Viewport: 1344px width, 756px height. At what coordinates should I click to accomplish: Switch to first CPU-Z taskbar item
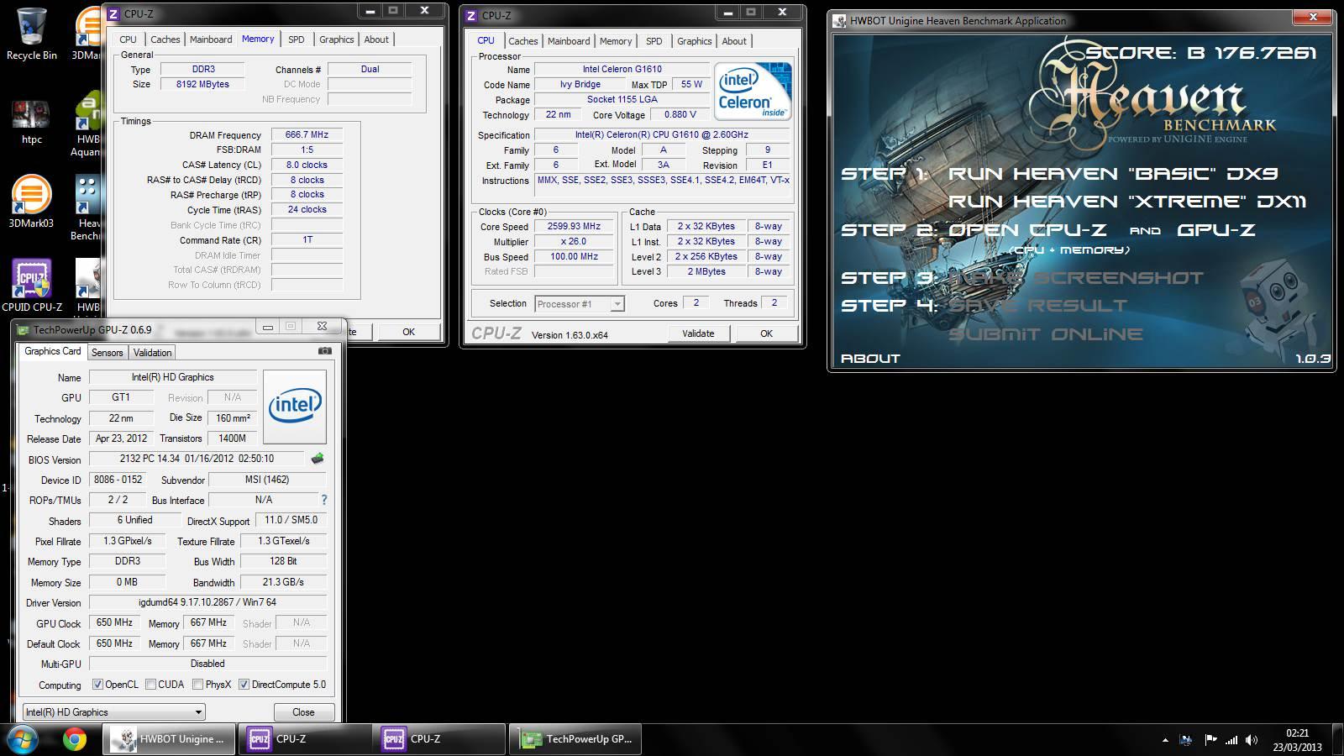click(x=304, y=739)
